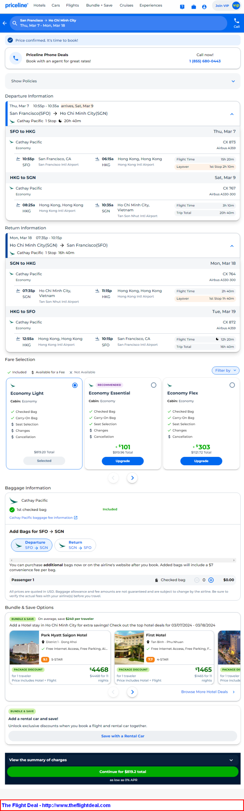Click the Selected button under Economy Light
The image size is (244, 811).
[x=44, y=461]
